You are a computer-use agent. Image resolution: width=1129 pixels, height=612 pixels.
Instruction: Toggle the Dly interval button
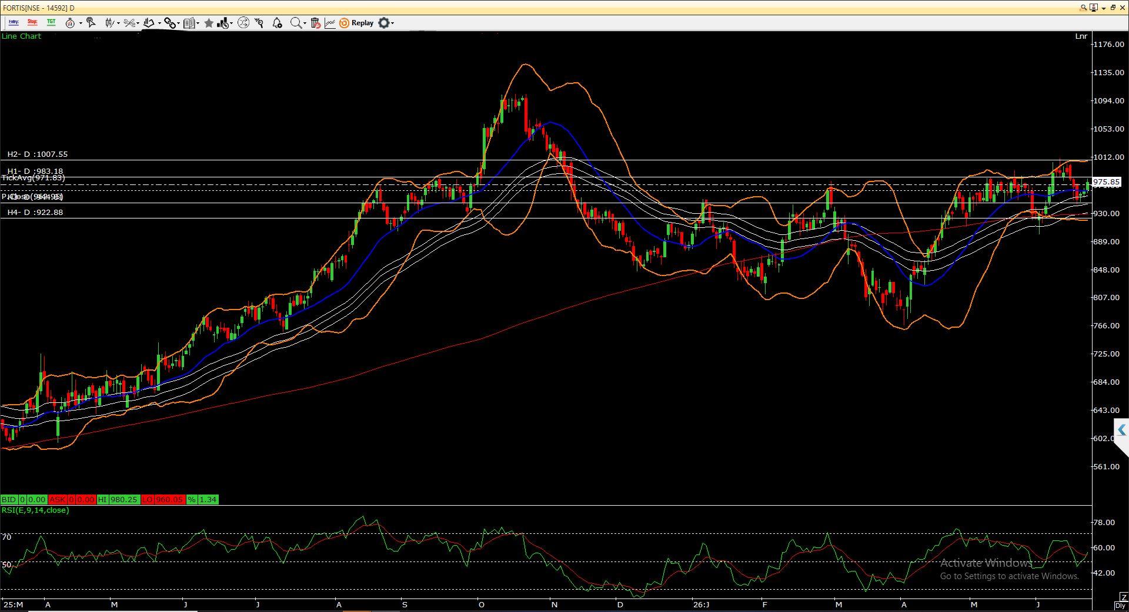[x=1120, y=606]
